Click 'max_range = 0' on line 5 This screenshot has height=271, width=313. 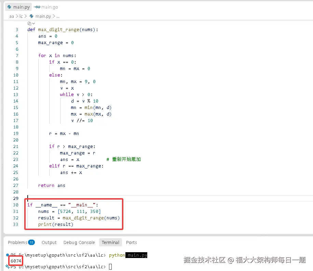coord(56,42)
